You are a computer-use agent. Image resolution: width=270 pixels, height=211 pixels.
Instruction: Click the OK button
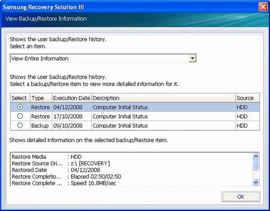coord(241,196)
